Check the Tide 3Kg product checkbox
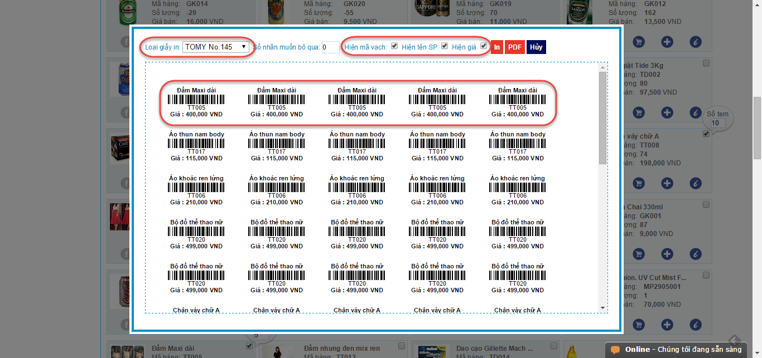Screen dimensions: 762x358 pyautogui.click(x=706, y=63)
